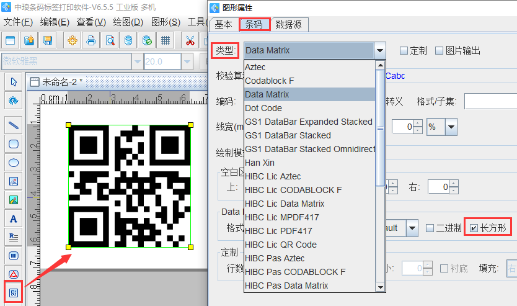Enable the 图片输出 checkbox
The width and height of the screenshot is (517, 306).
coord(440,51)
